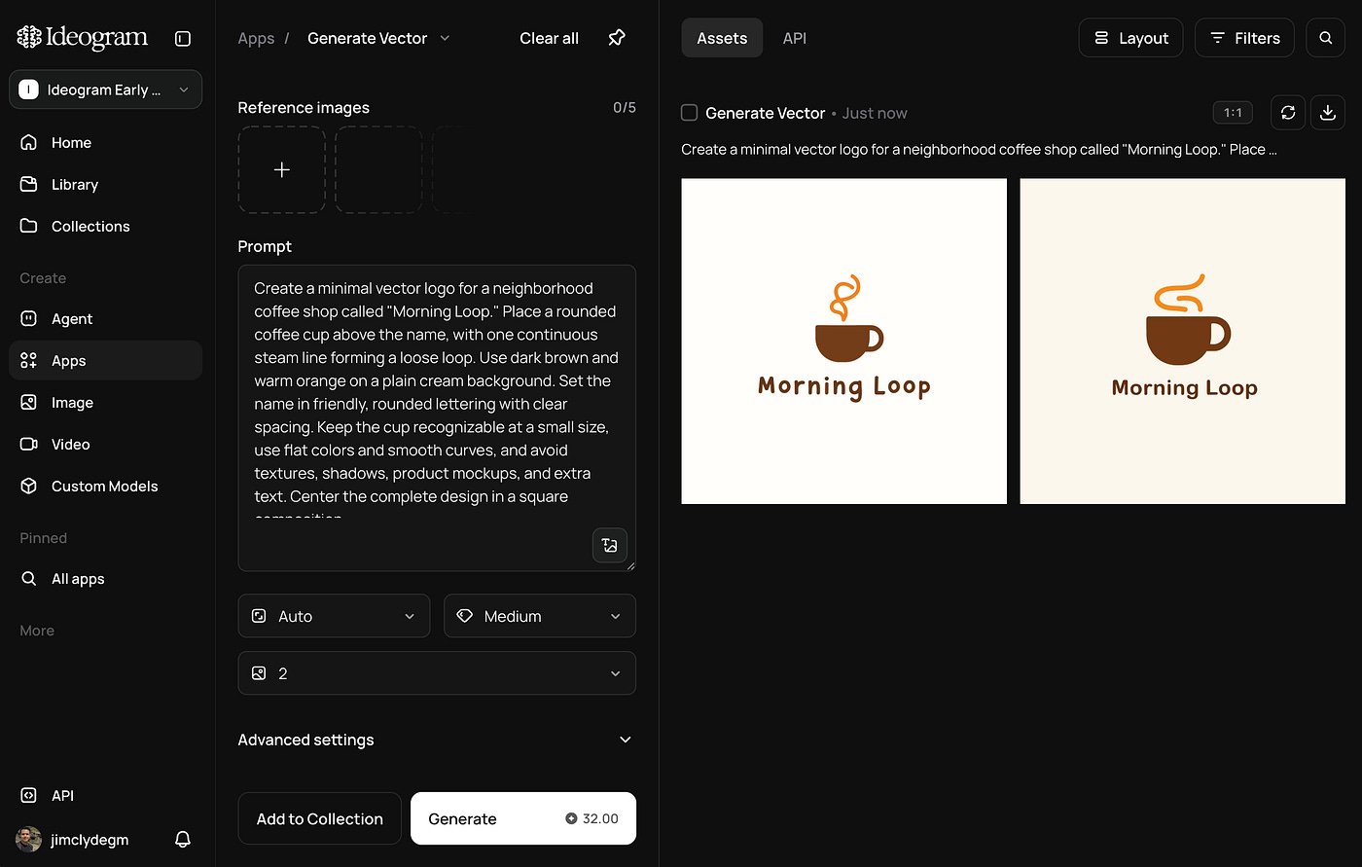Open Video in sidebar
This screenshot has height=867, width=1362.
(x=106, y=444)
